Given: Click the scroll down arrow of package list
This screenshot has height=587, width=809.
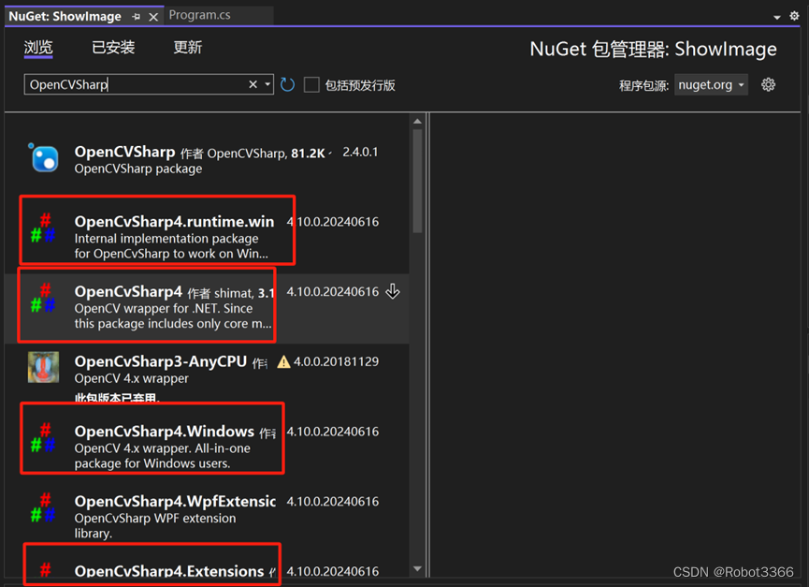Looking at the screenshot, I should click(x=417, y=569).
